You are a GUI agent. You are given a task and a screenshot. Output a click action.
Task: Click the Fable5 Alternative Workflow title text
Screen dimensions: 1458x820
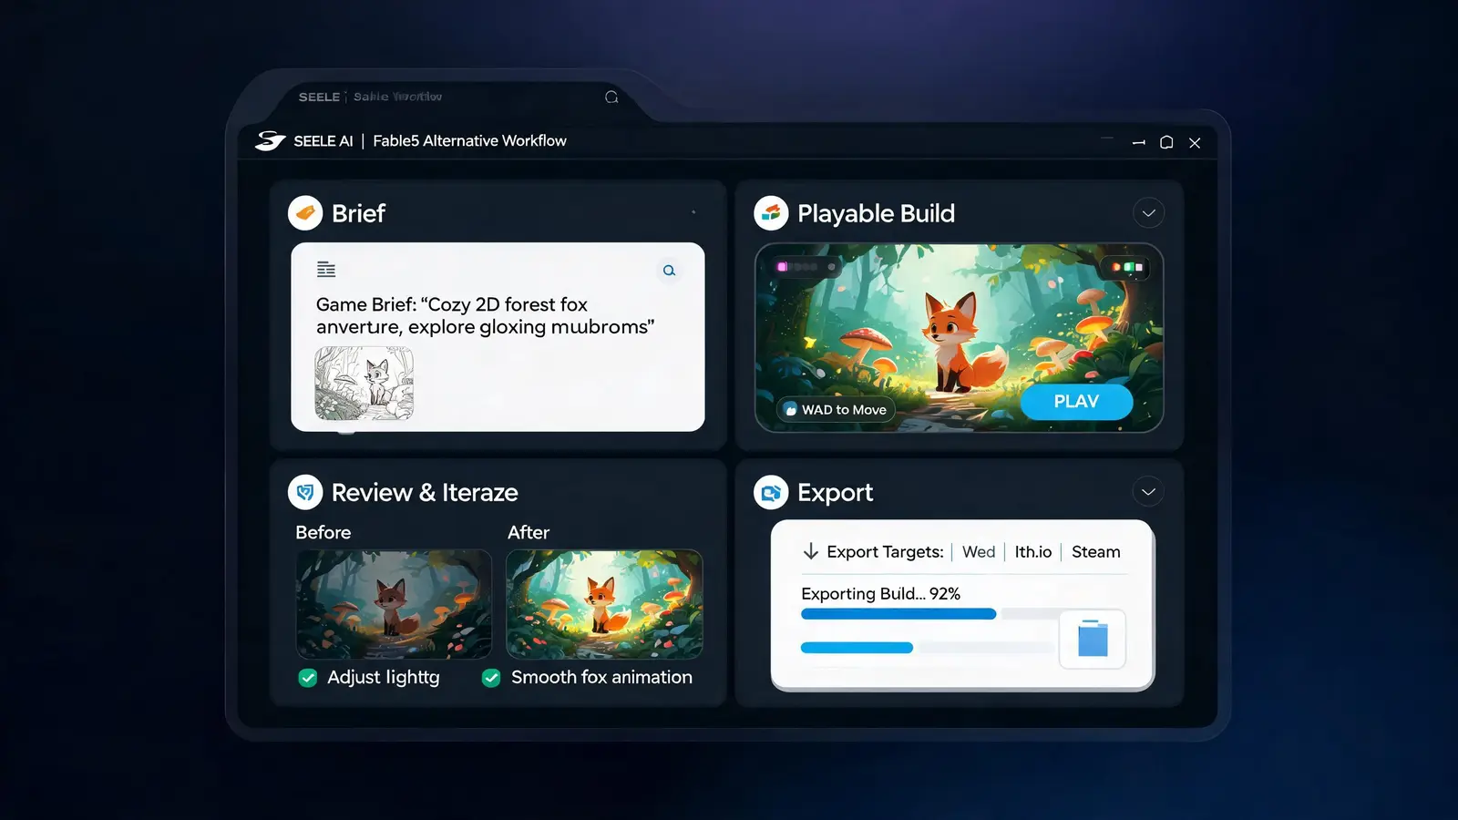(469, 141)
